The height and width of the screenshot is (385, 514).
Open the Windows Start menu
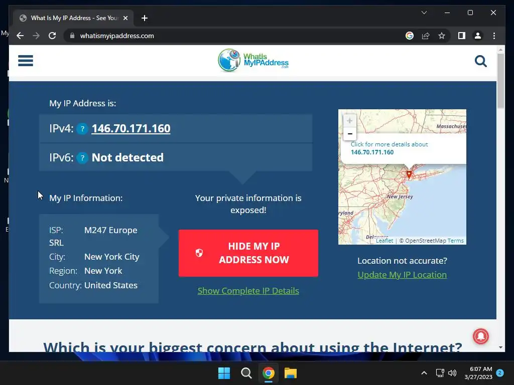[224, 373]
